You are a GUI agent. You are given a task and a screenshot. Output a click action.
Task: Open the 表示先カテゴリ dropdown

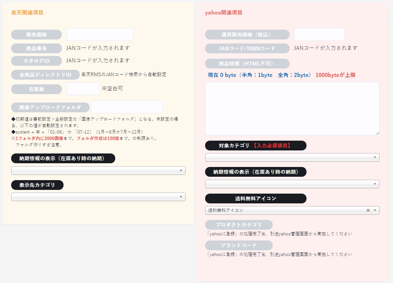click(x=98, y=197)
